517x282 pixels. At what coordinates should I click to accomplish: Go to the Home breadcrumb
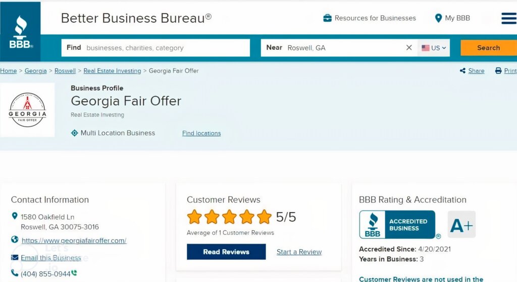(x=8, y=70)
